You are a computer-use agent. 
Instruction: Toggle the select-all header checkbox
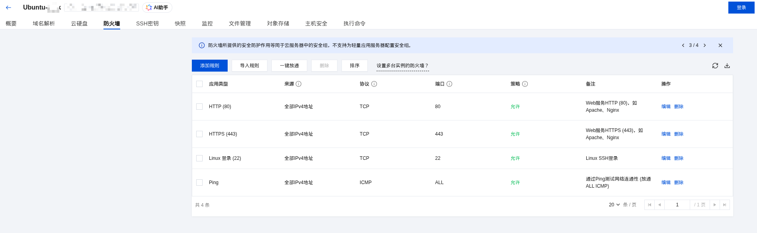coord(199,84)
